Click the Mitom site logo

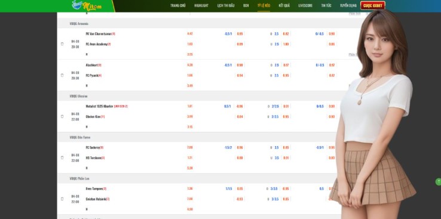tap(87, 5)
